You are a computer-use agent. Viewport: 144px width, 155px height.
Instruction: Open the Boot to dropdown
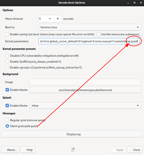pos(90,27)
